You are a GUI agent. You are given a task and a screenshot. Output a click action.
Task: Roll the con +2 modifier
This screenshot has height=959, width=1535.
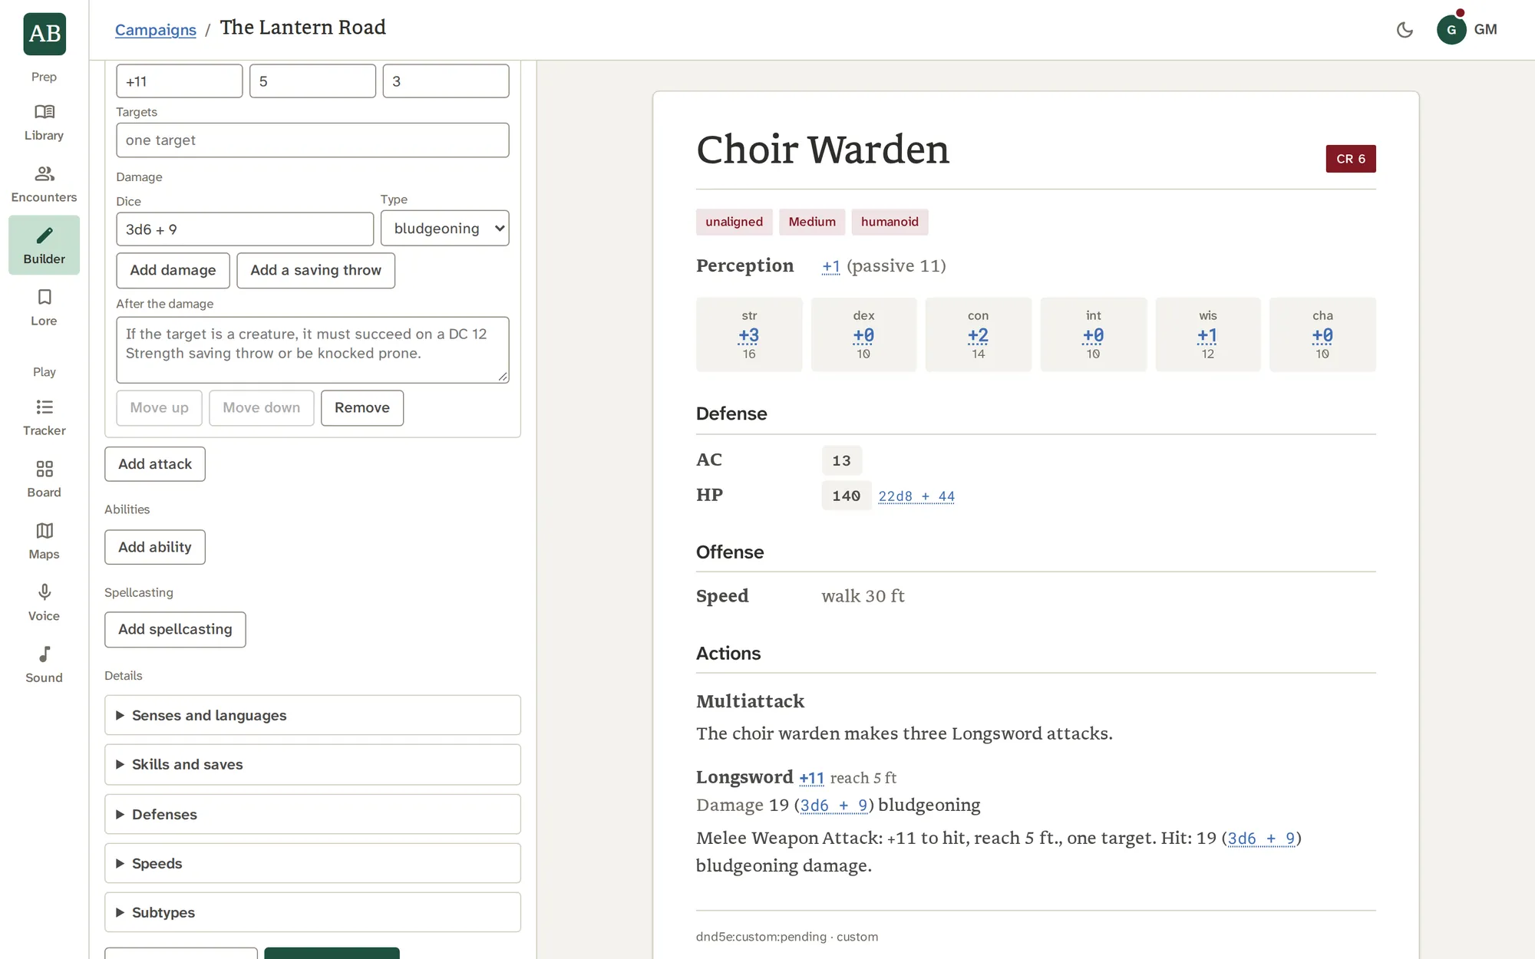click(x=978, y=336)
